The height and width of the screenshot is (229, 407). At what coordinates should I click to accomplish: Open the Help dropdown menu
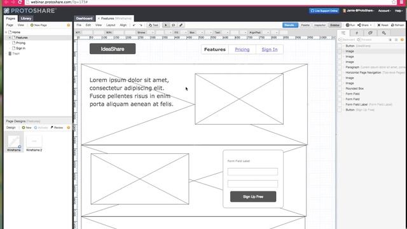[399, 11]
